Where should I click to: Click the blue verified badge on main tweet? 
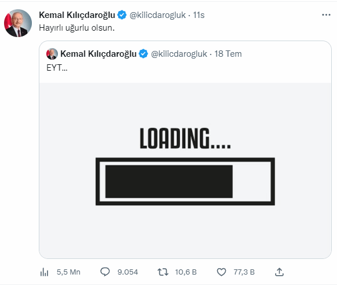click(122, 15)
